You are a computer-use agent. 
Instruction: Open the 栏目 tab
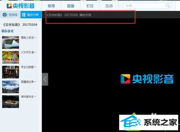pyautogui.click(x=90, y=6)
